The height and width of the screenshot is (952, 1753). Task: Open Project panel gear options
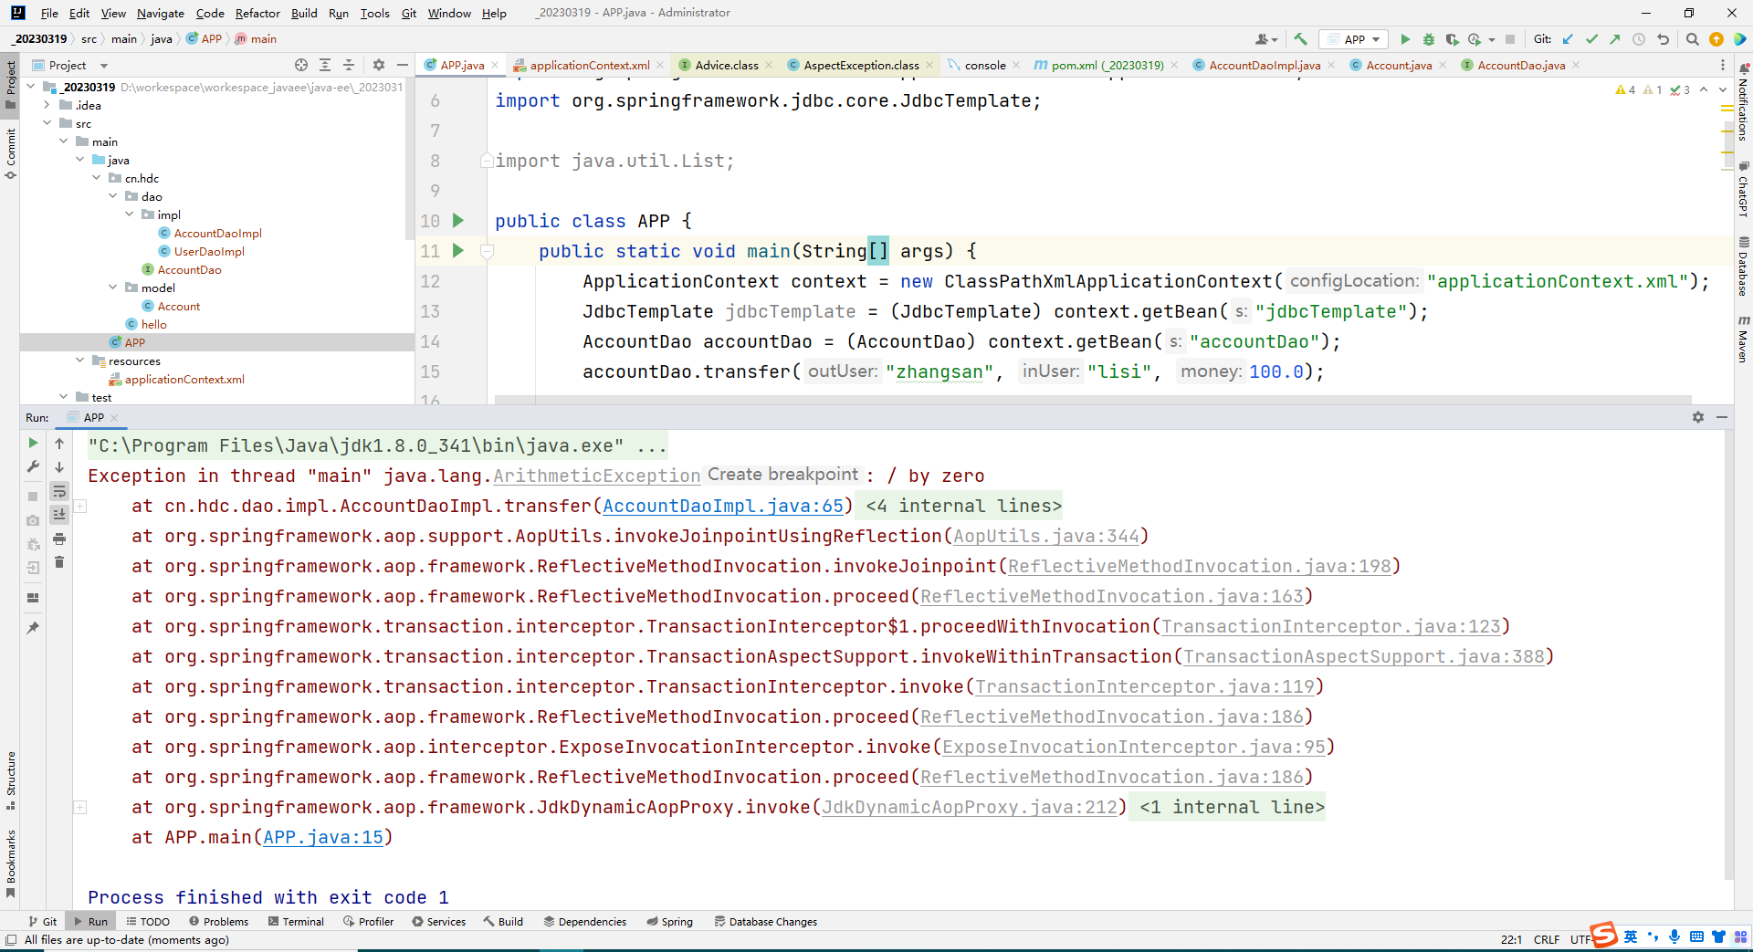pyautogui.click(x=379, y=65)
